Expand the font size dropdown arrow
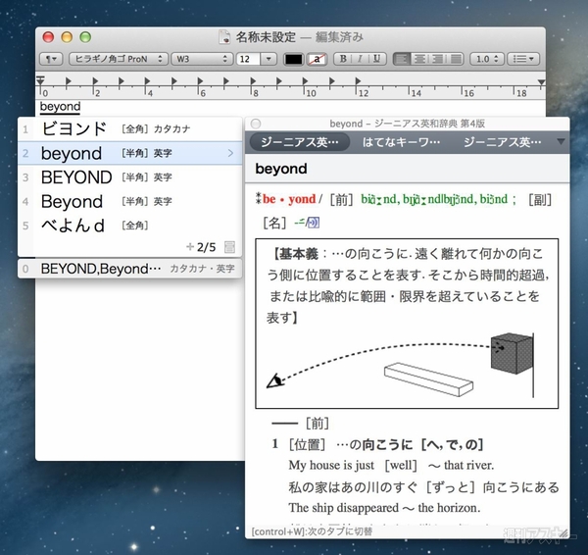Screen dimensions: 588x555 coord(269,59)
